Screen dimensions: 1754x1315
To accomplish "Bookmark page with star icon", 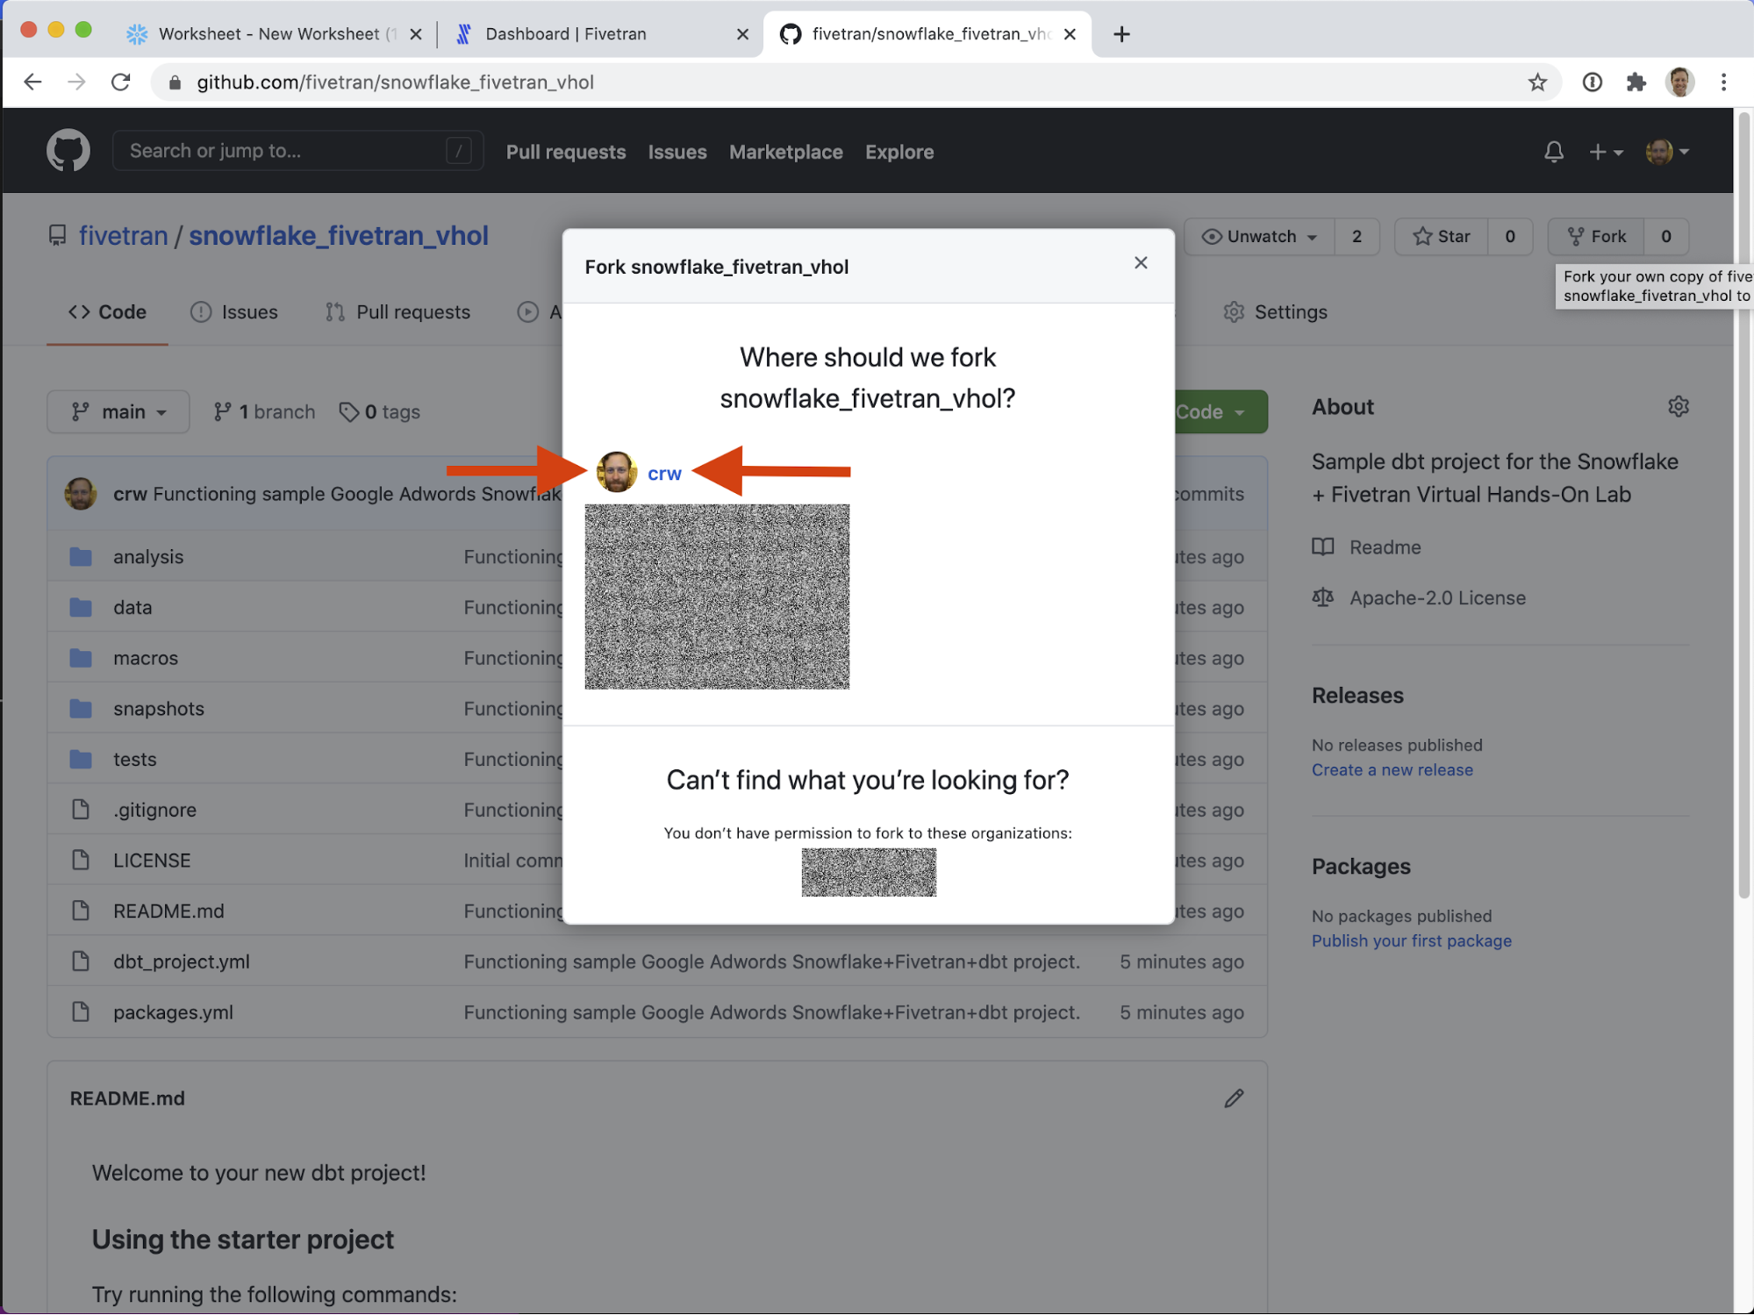I will click(1537, 82).
